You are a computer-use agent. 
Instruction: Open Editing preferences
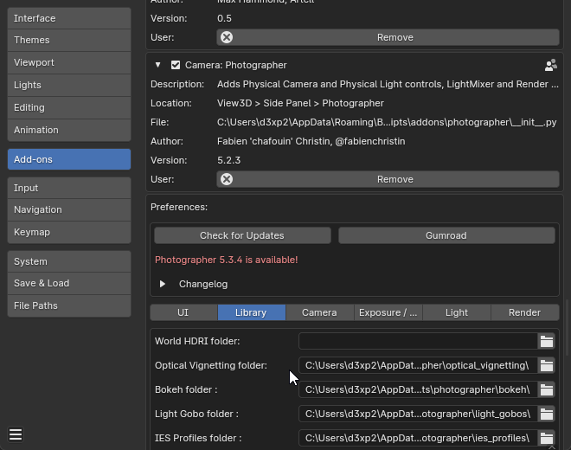point(69,107)
